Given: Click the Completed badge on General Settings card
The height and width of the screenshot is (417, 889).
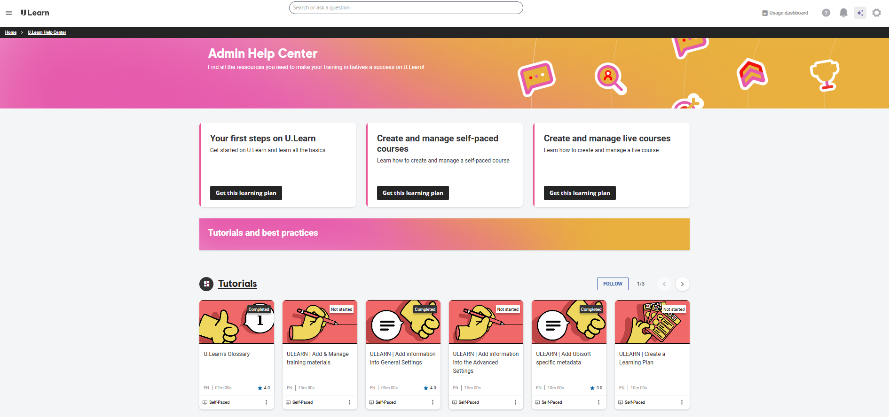Looking at the screenshot, I should [425, 309].
